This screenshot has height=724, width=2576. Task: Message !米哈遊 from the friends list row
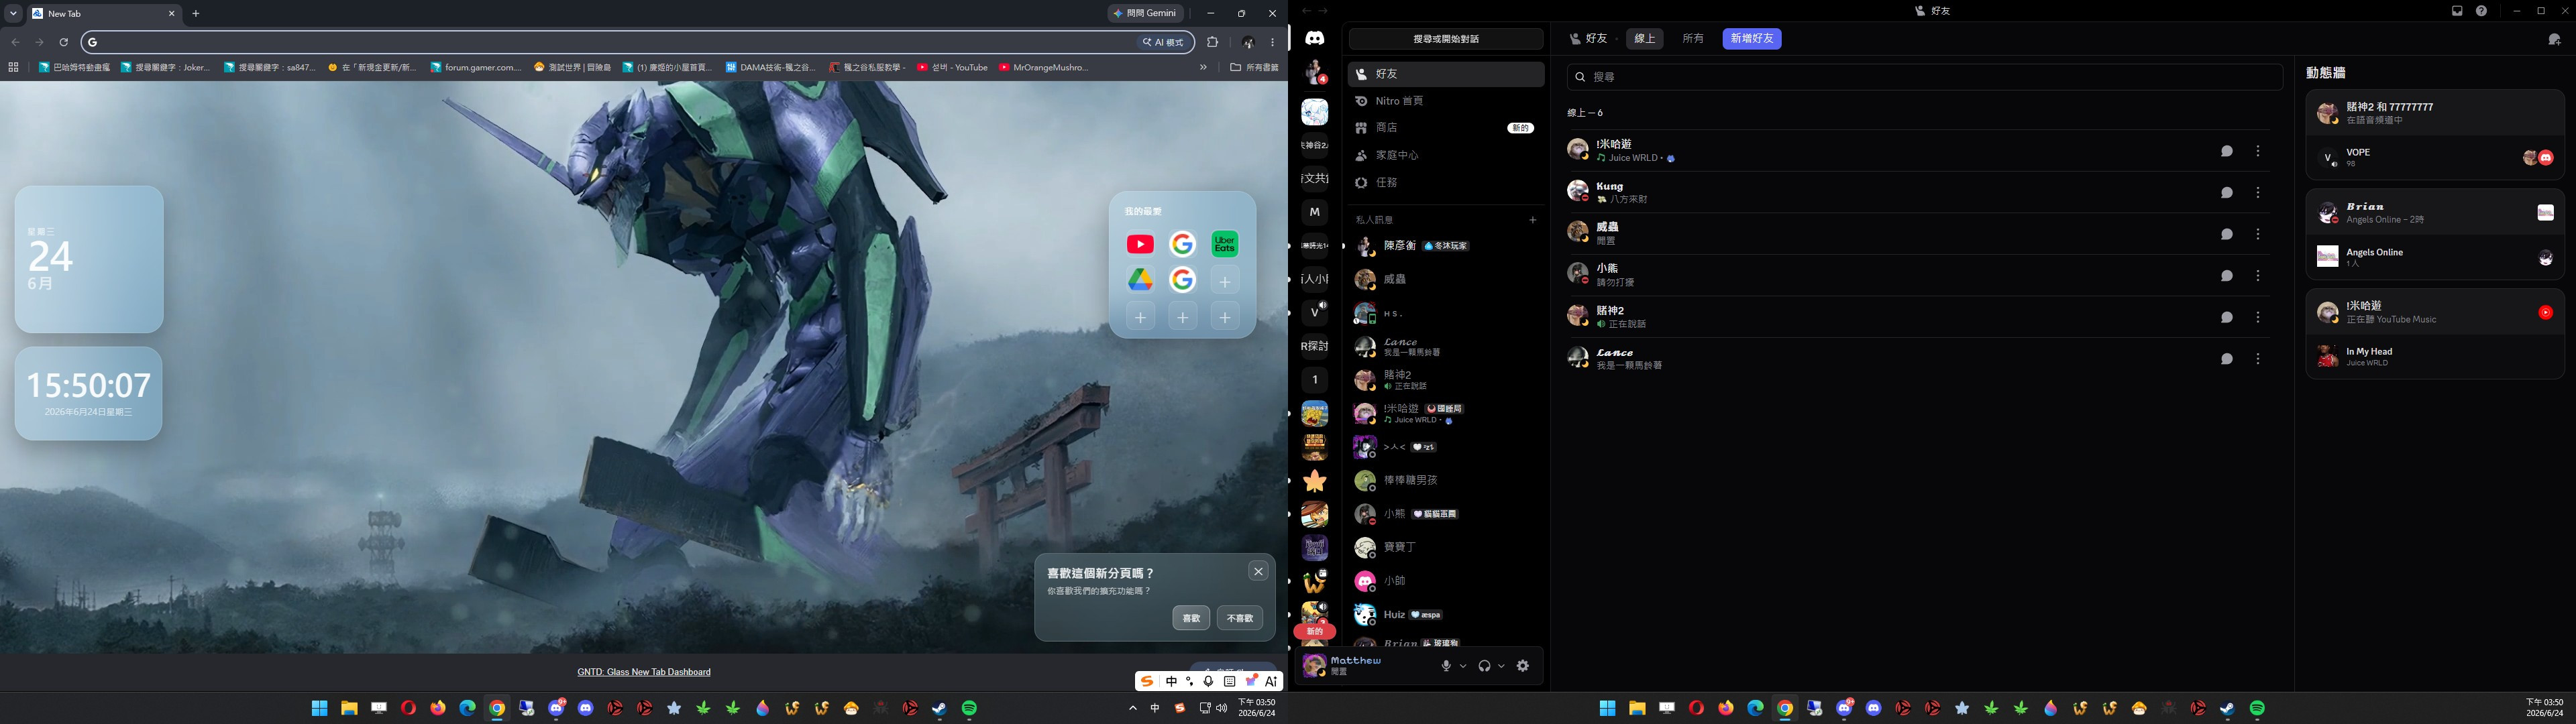point(2227,151)
